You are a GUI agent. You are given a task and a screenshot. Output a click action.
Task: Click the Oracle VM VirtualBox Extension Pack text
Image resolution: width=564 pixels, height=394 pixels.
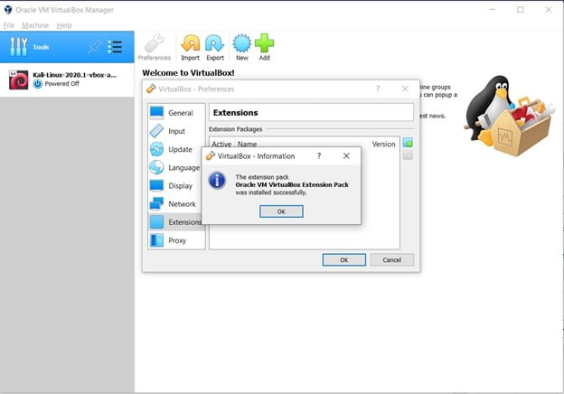292,184
